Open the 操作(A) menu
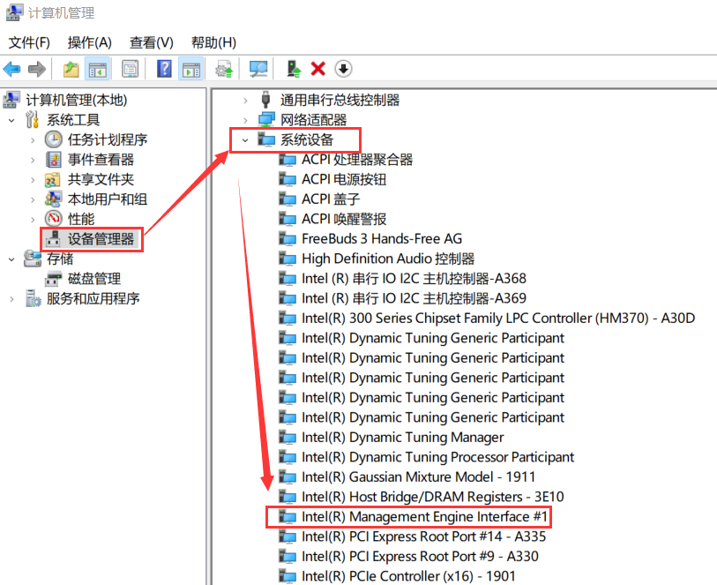The height and width of the screenshot is (585, 717). click(90, 42)
